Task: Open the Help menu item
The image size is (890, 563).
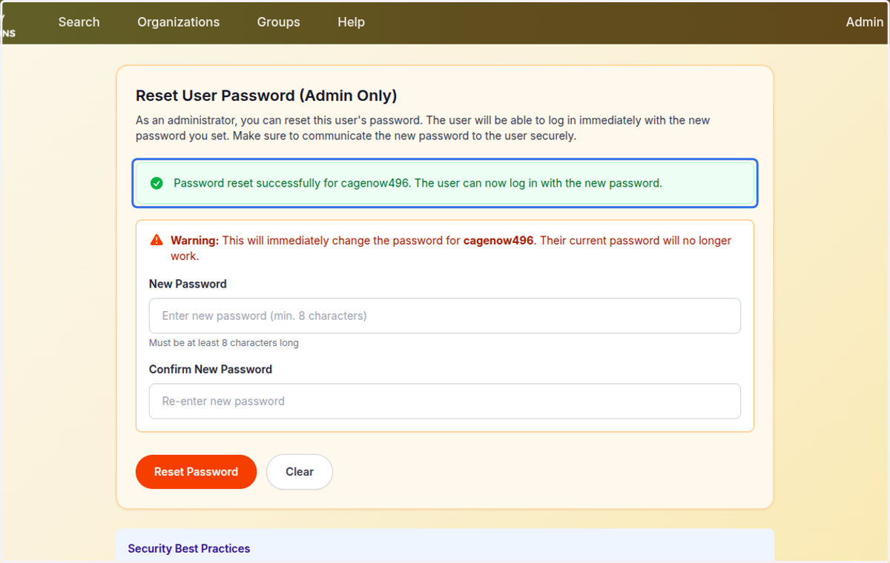Action: (351, 22)
